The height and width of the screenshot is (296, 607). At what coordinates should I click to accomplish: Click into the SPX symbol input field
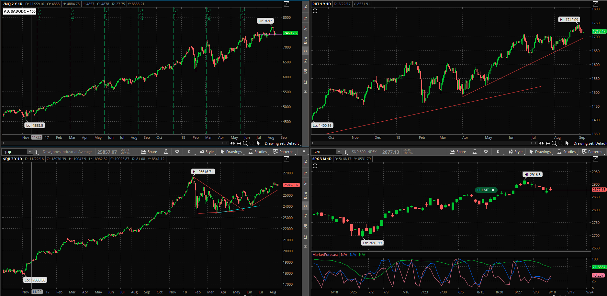(324, 152)
